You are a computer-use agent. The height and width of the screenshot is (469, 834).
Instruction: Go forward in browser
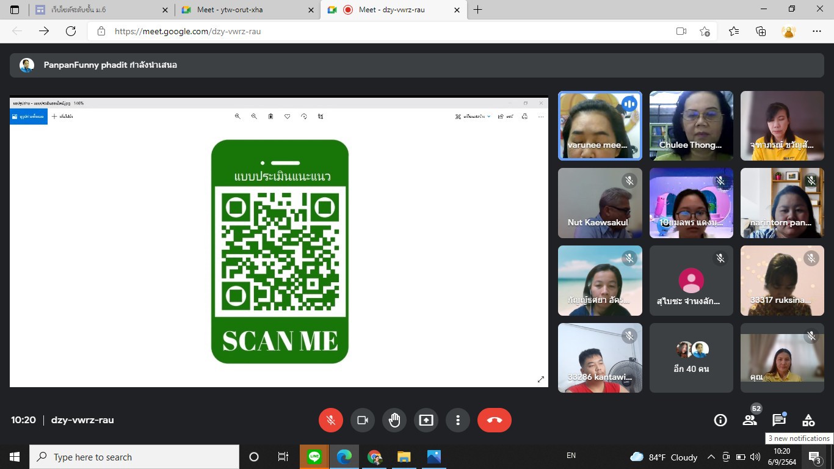click(x=44, y=31)
